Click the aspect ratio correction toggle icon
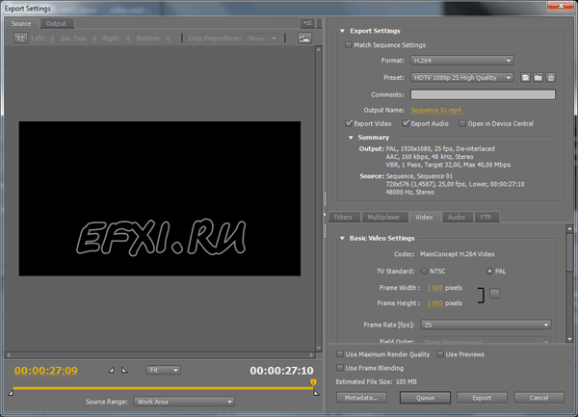 click(x=304, y=39)
